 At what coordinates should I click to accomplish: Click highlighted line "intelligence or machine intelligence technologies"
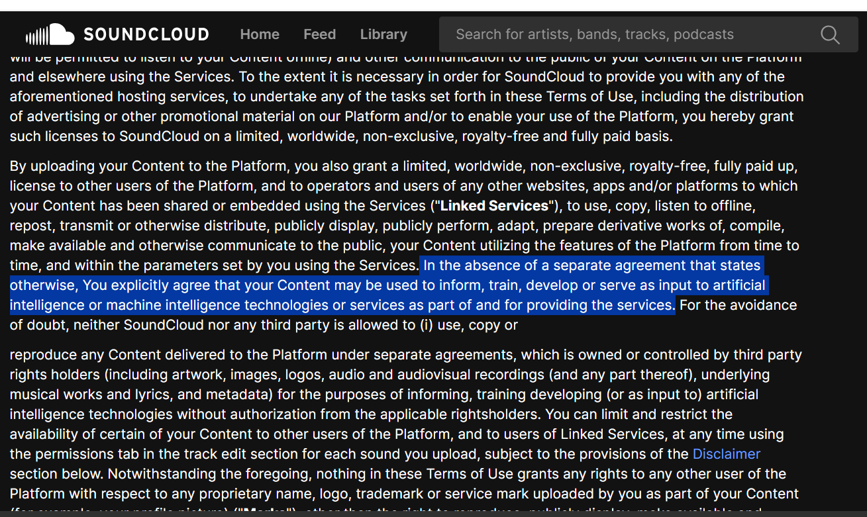[x=342, y=305]
